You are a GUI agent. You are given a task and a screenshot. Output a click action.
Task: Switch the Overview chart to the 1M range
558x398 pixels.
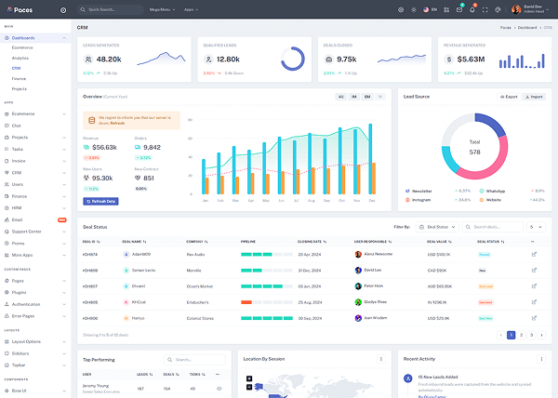point(354,97)
